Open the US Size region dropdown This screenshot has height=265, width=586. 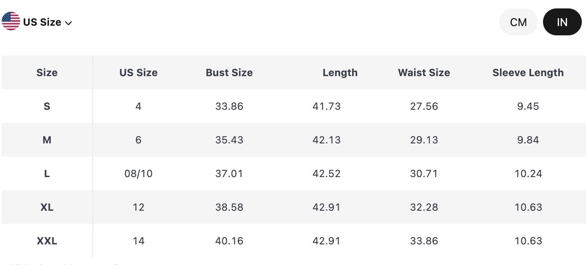click(x=37, y=22)
